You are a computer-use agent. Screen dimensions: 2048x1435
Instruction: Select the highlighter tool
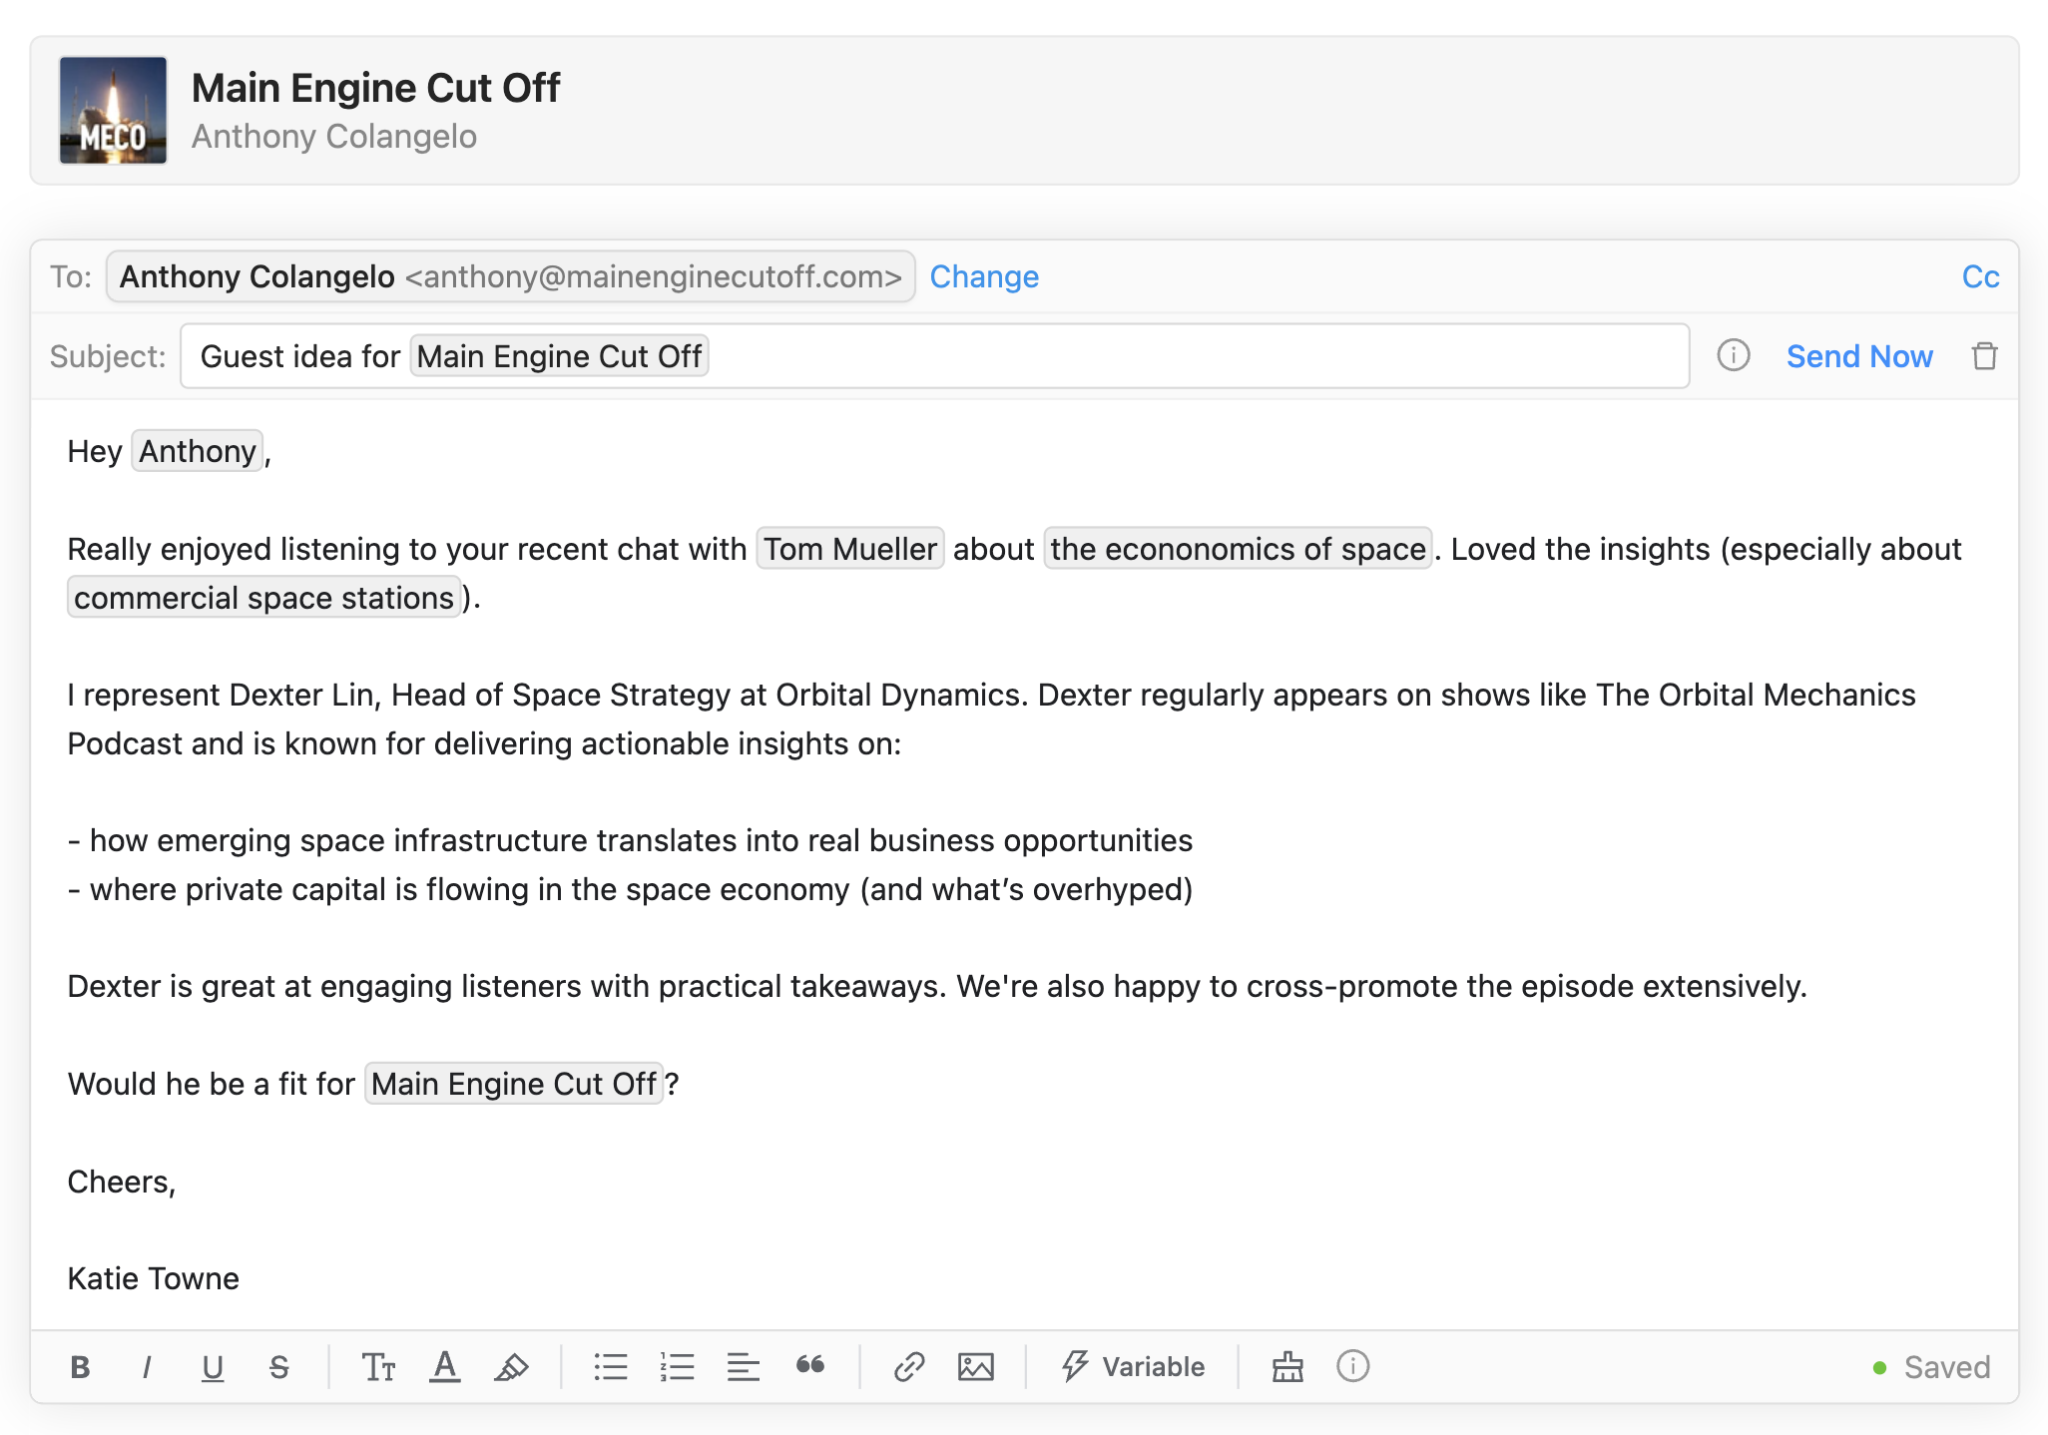511,1366
